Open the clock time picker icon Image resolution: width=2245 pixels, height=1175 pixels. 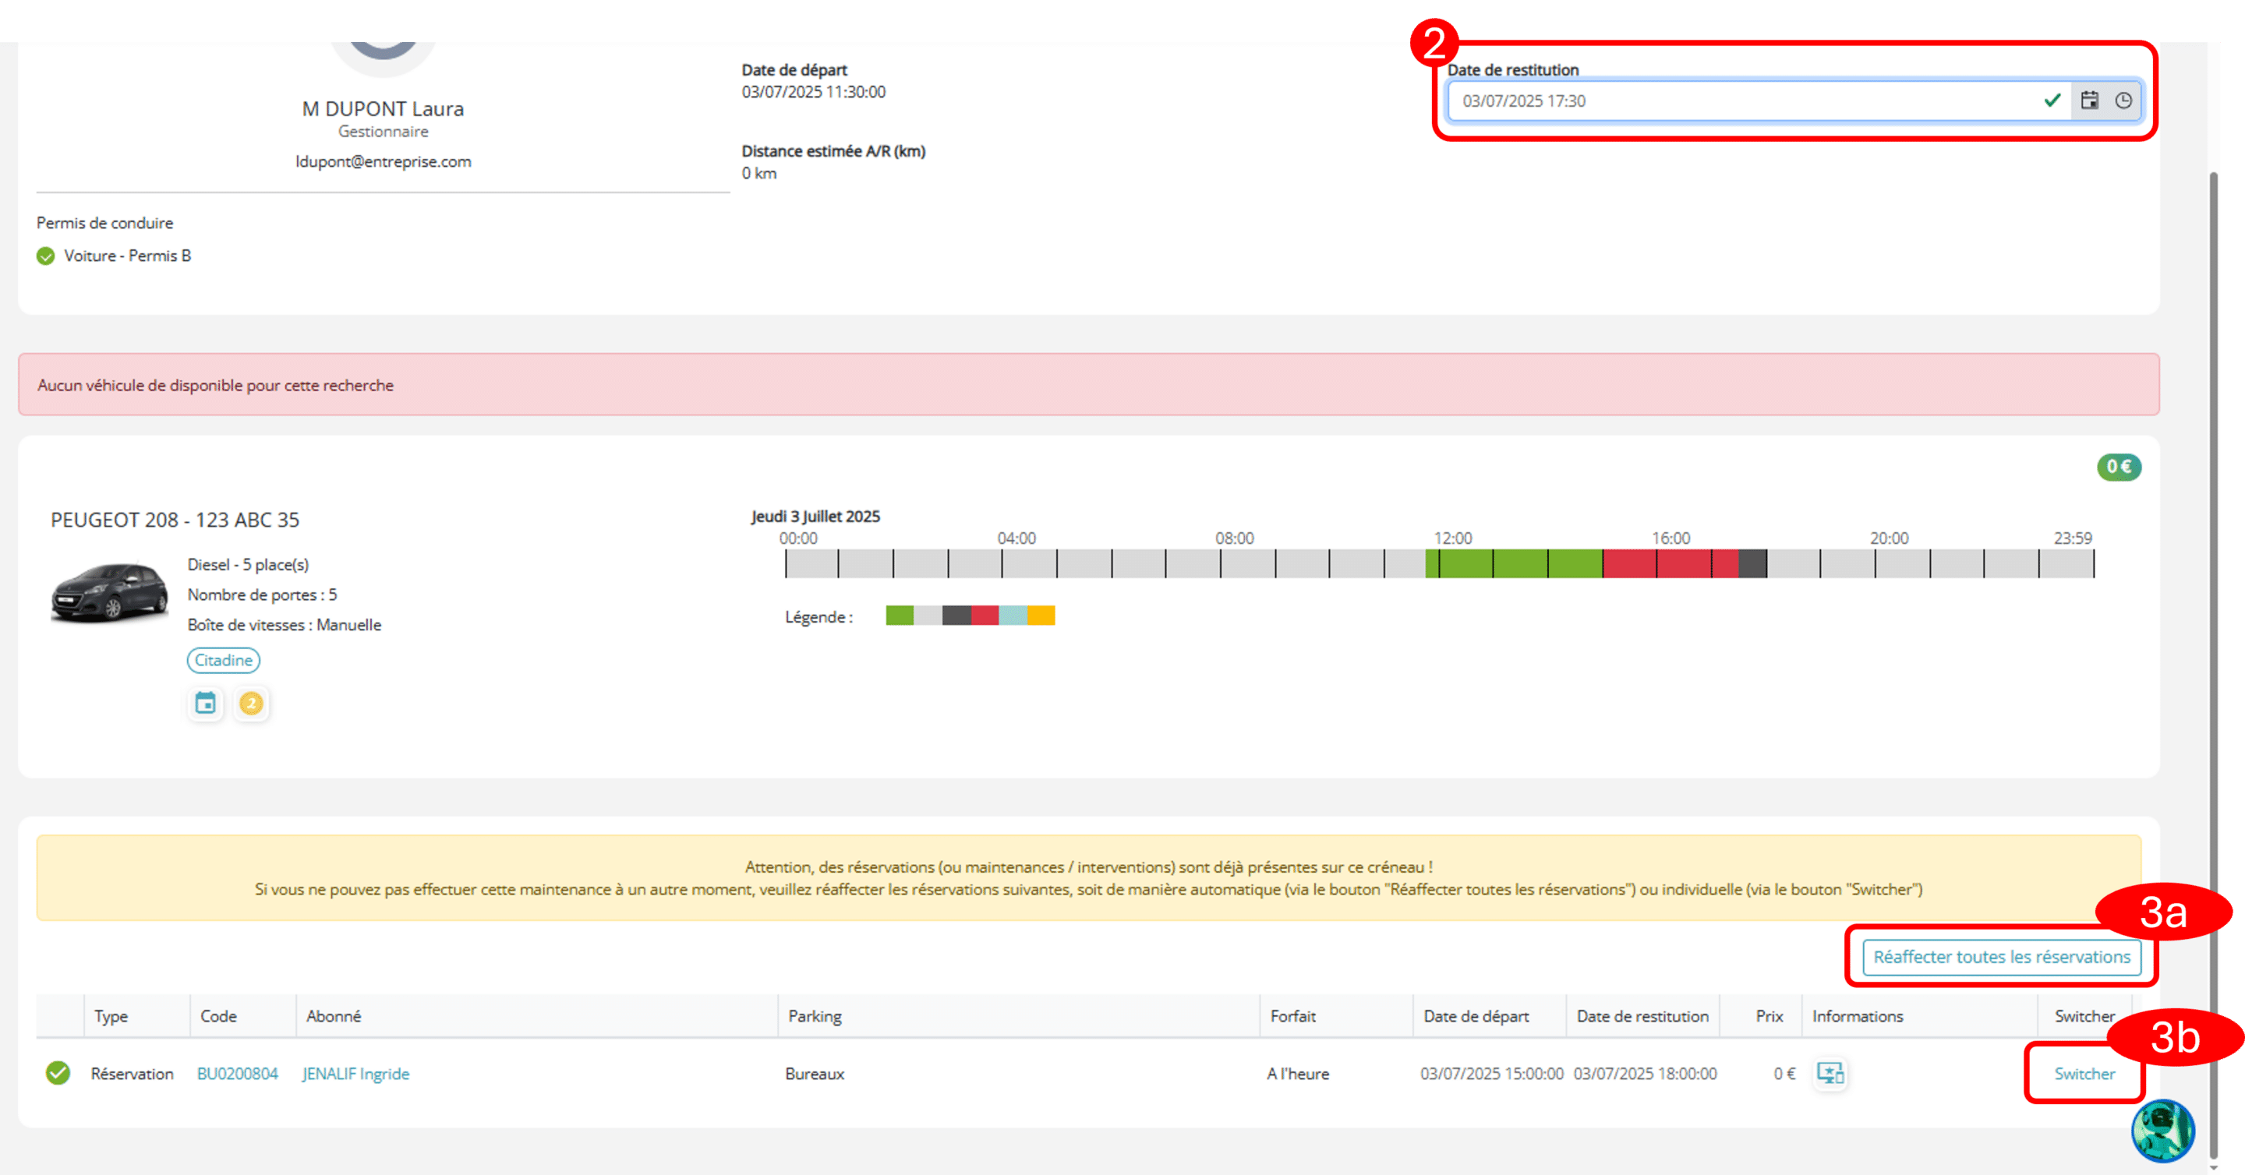[x=2124, y=101]
